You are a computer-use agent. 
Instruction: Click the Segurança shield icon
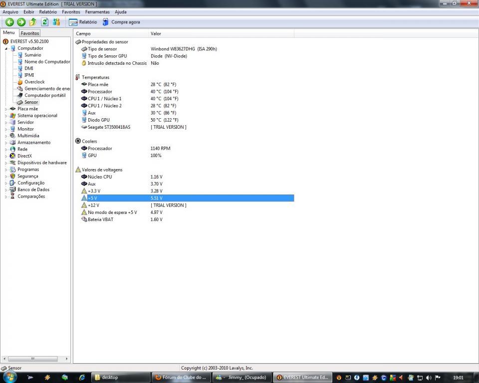point(12,176)
